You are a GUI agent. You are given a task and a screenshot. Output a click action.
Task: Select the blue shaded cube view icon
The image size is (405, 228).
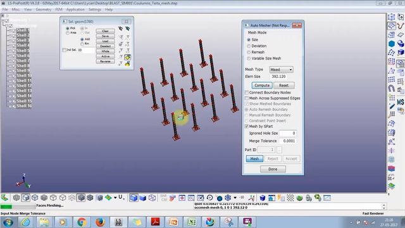[x=134, y=198]
